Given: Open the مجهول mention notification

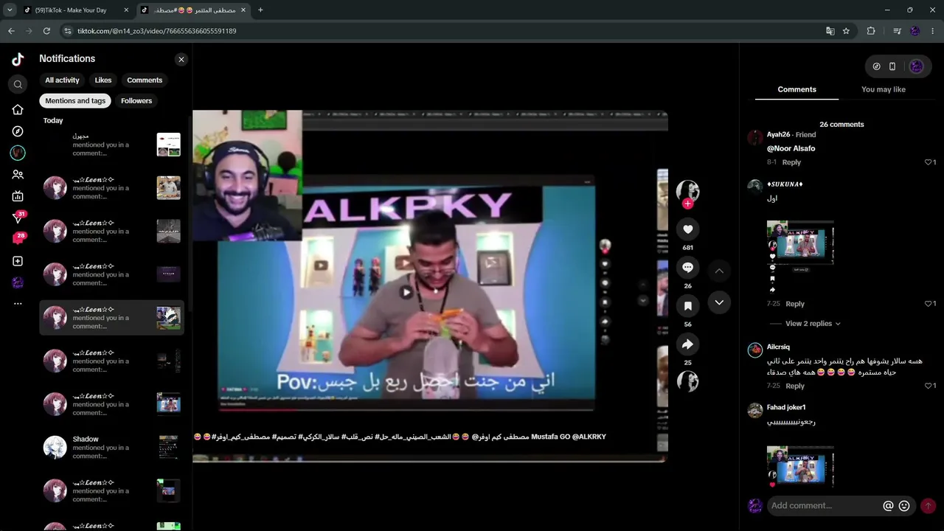Looking at the screenshot, I should tap(111, 145).
